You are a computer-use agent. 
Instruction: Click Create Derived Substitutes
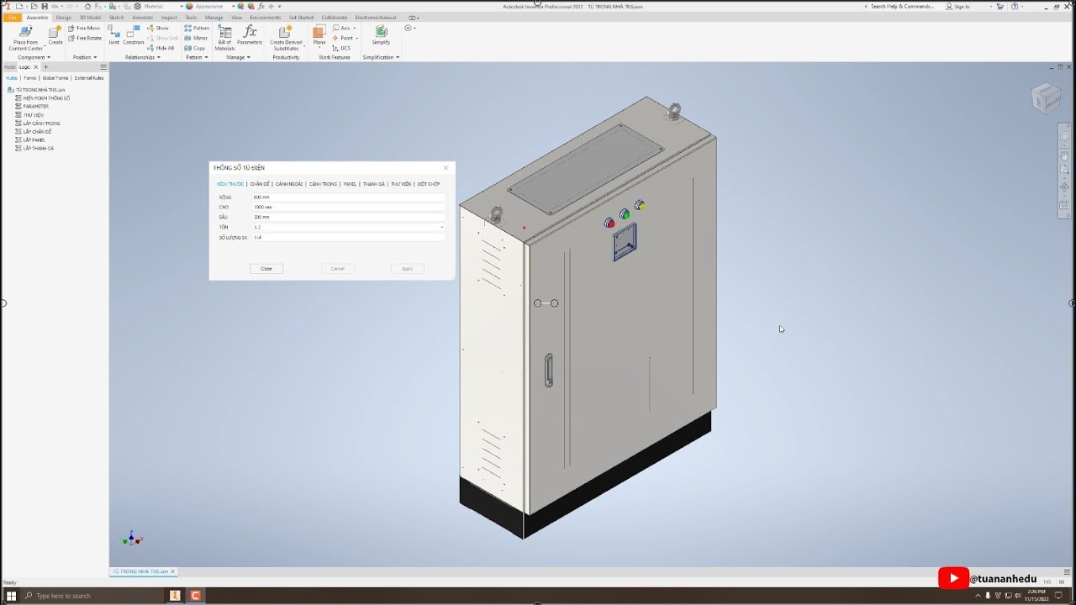[286, 38]
